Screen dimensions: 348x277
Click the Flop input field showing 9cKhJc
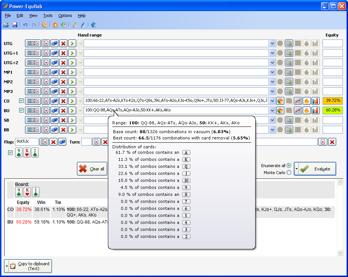[27, 142]
